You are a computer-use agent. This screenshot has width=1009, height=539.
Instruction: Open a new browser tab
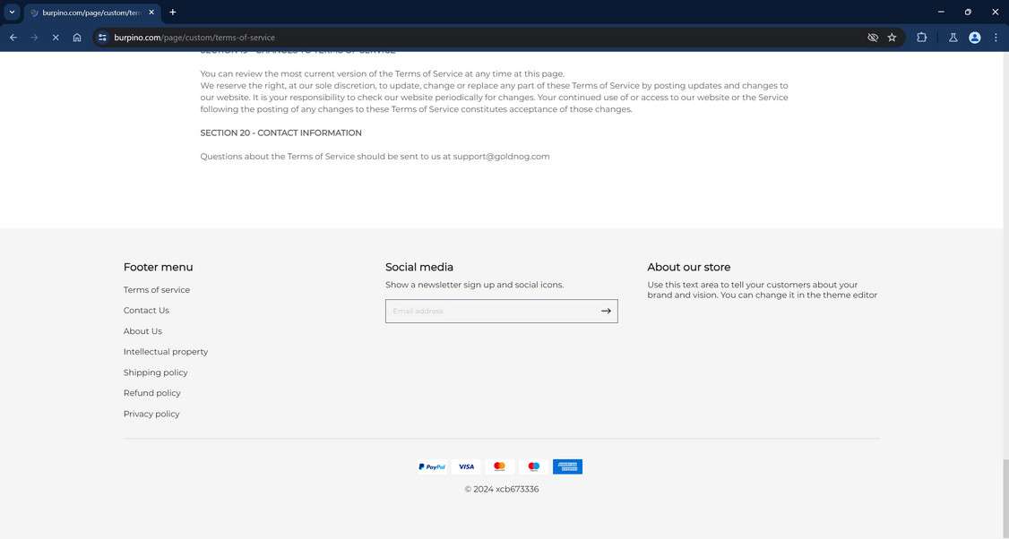[x=173, y=12]
